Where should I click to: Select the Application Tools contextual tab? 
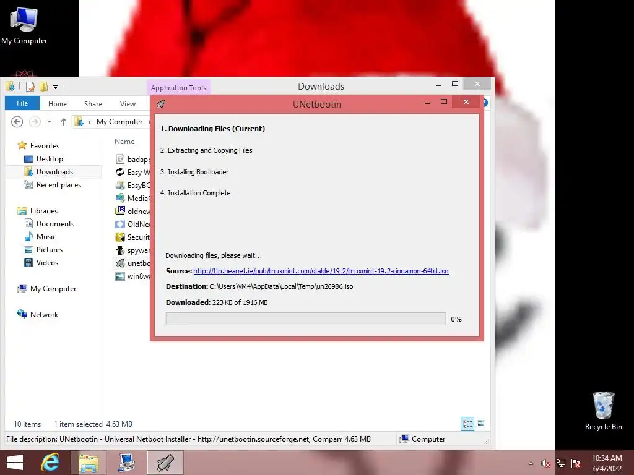[x=178, y=87]
